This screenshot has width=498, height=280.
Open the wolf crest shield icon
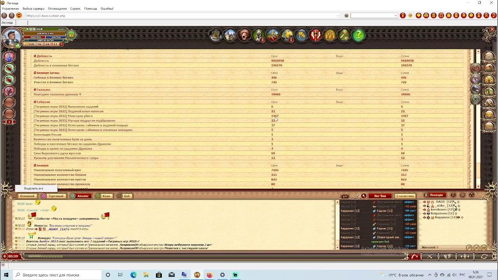click(216, 35)
